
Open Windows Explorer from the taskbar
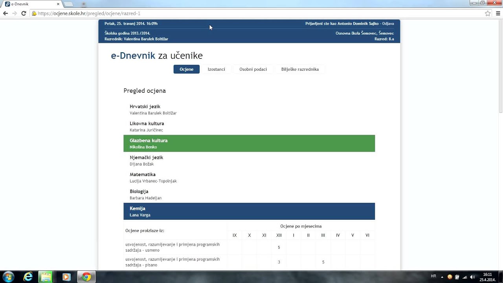pyautogui.click(x=46, y=277)
